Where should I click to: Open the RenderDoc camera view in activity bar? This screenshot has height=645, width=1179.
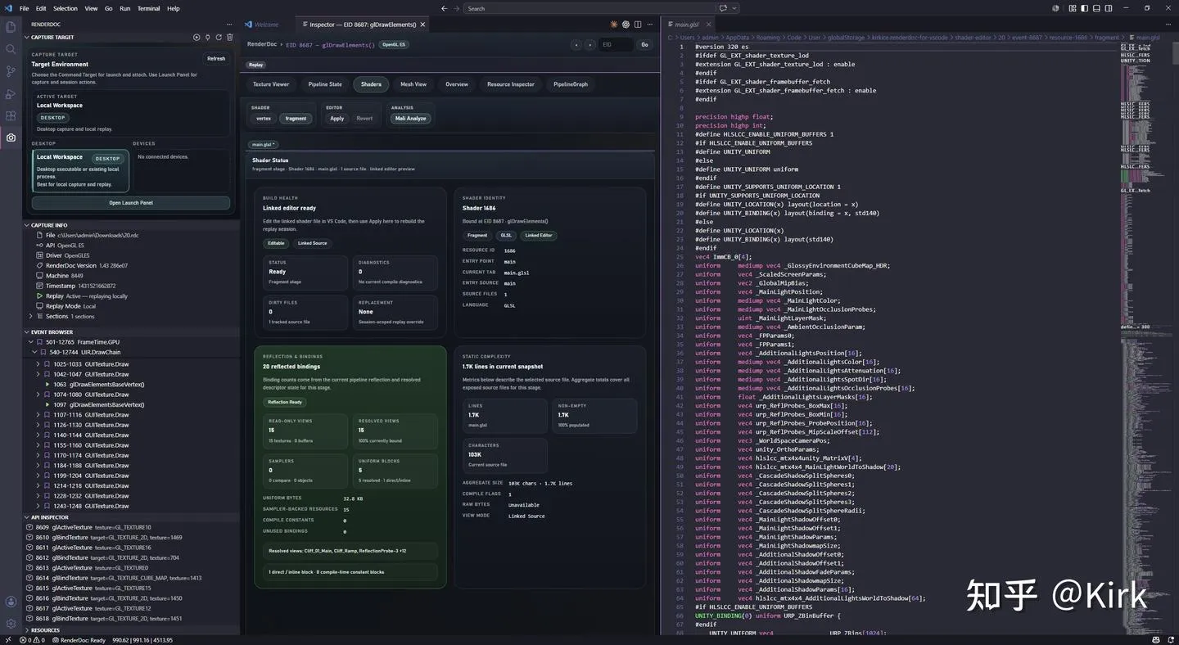pos(11,138)
